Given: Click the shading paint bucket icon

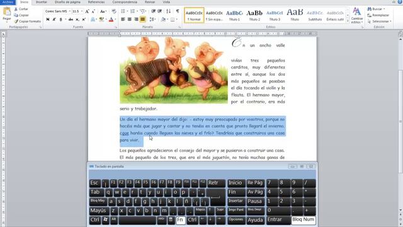Looking at the screenshot, I should coord(163,20).
